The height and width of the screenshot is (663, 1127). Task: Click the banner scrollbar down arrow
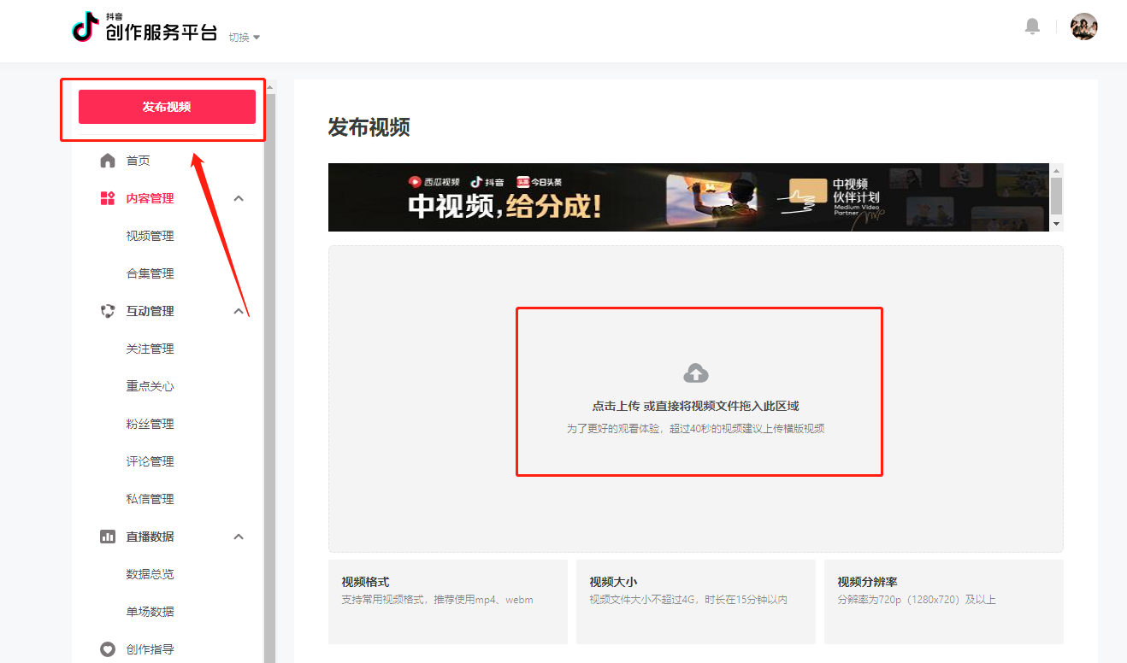pos(1057,224)
